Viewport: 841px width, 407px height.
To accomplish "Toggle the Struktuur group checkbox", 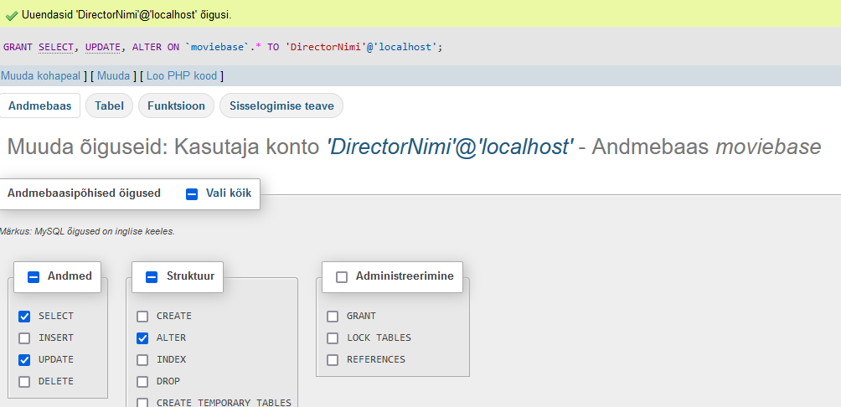I will click(152, 276).
